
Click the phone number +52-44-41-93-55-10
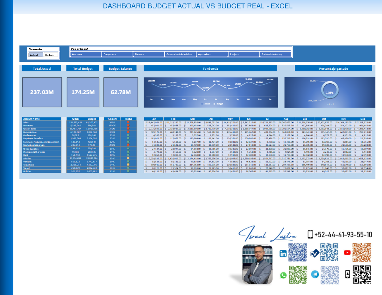coord(343,235)
